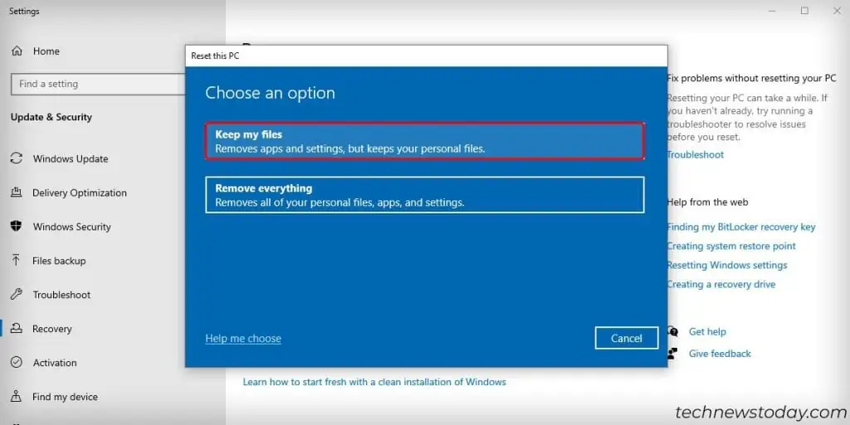This screenshot has height=425, width=850.
Task: Click the Recovery sidebar icon
Action: tap(17, 329)
